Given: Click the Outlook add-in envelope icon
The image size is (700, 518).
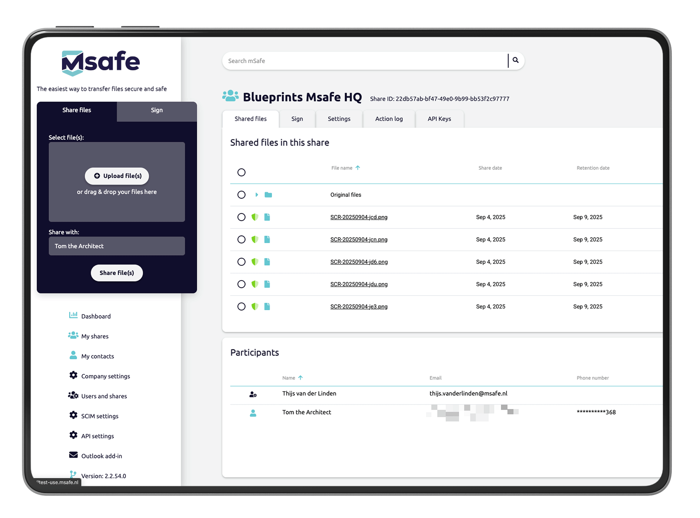Looking at the screenshot, I should [73, 455].
